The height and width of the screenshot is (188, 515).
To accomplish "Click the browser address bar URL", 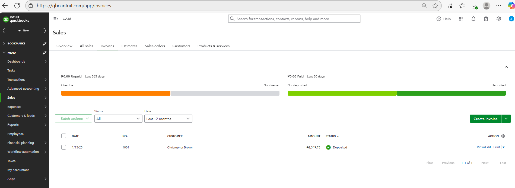I will point(74,6).
